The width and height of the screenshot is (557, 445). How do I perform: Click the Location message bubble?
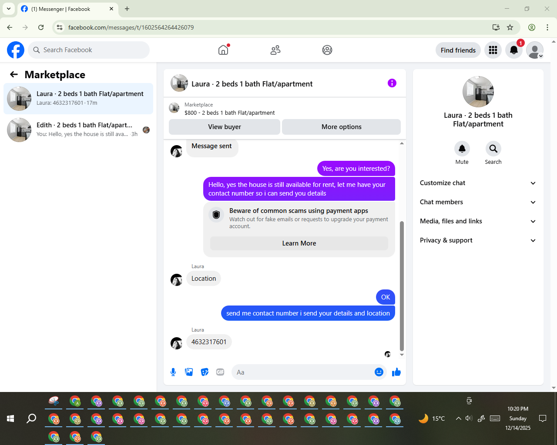pyautogui.click(x=204, y=279)
